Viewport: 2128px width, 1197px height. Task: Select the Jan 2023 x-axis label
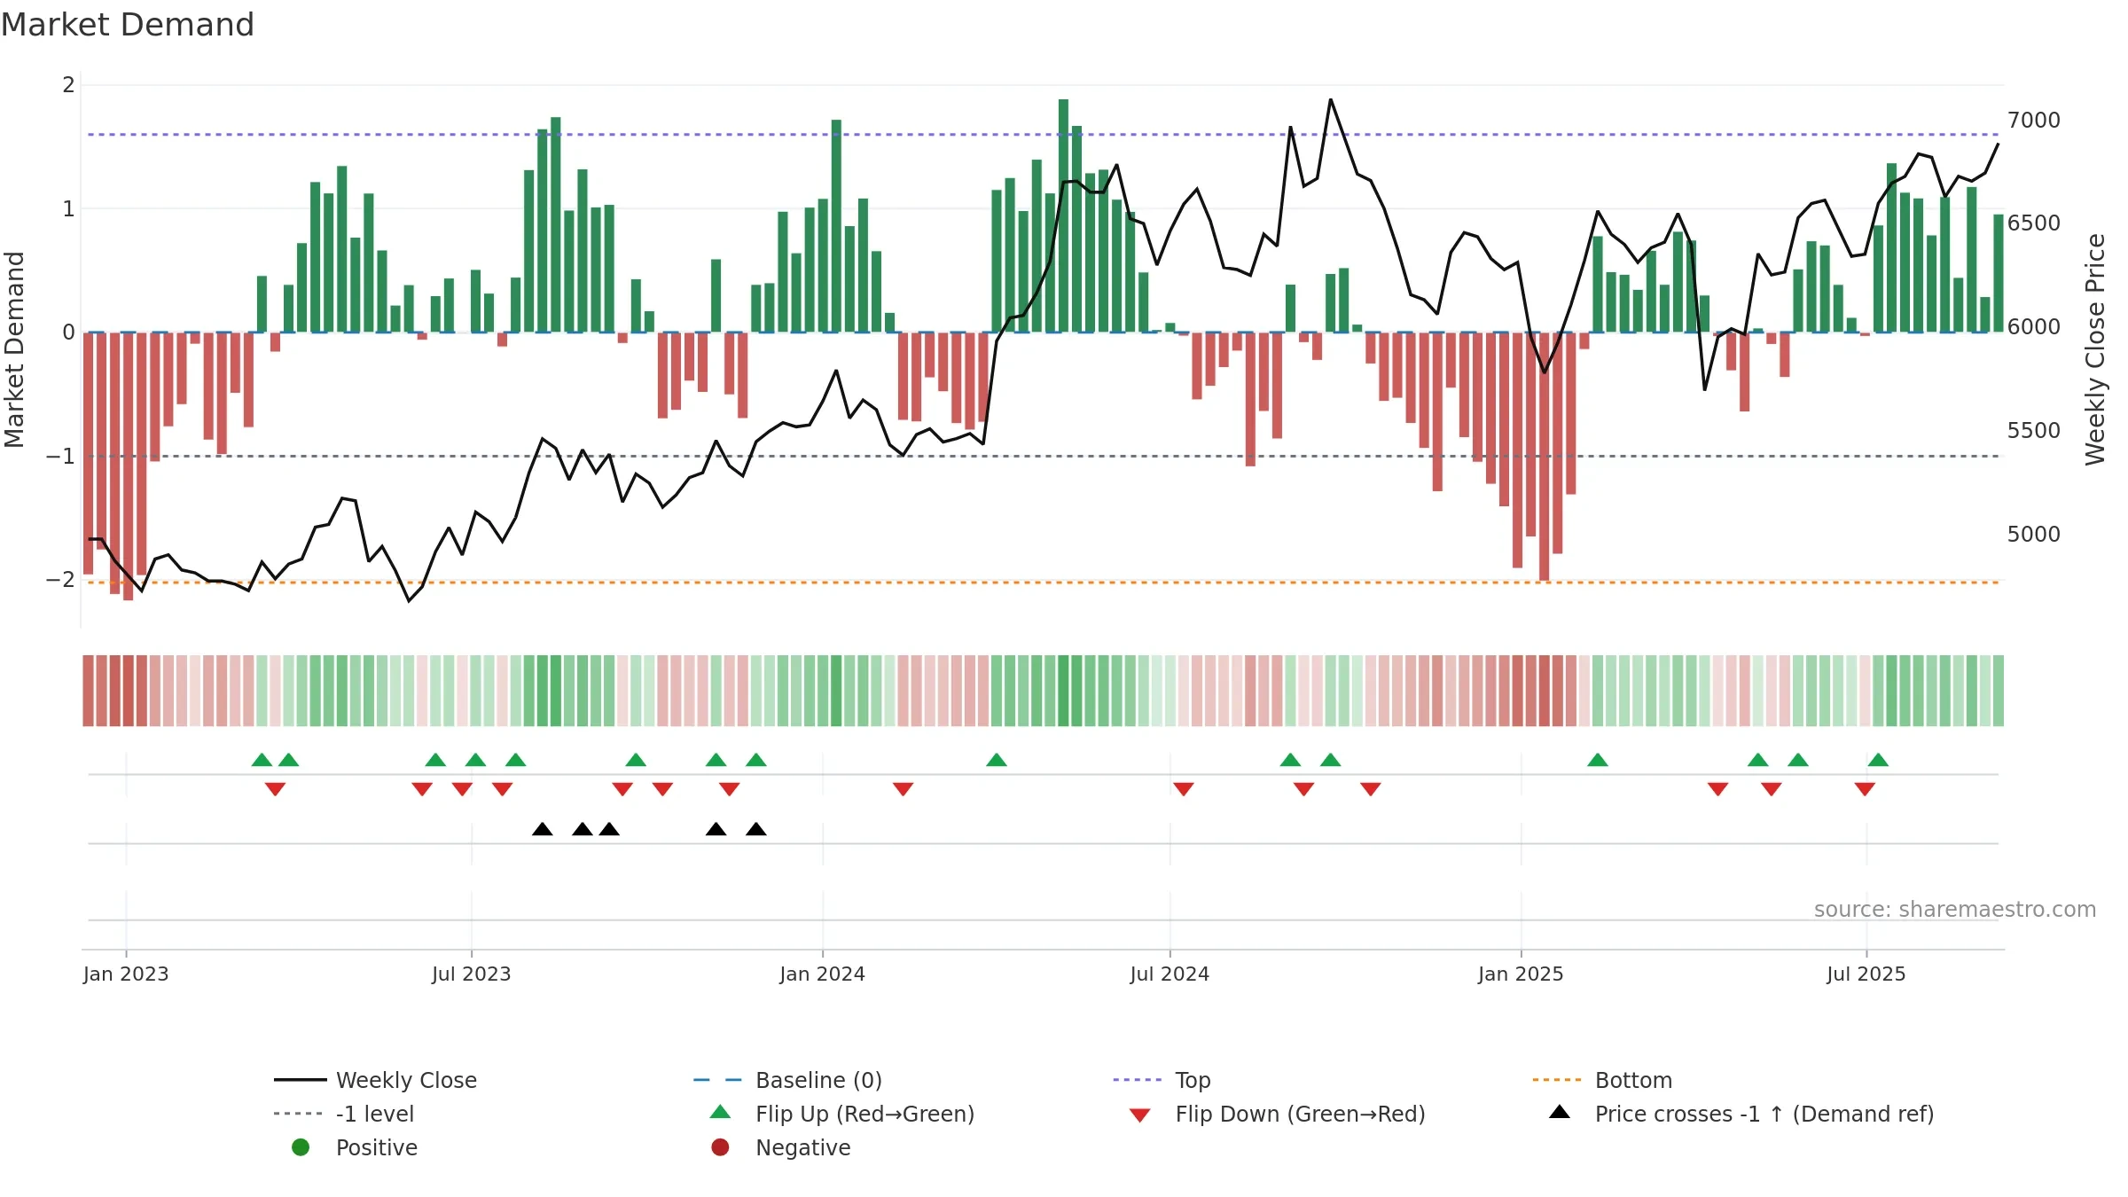(126, 974)
